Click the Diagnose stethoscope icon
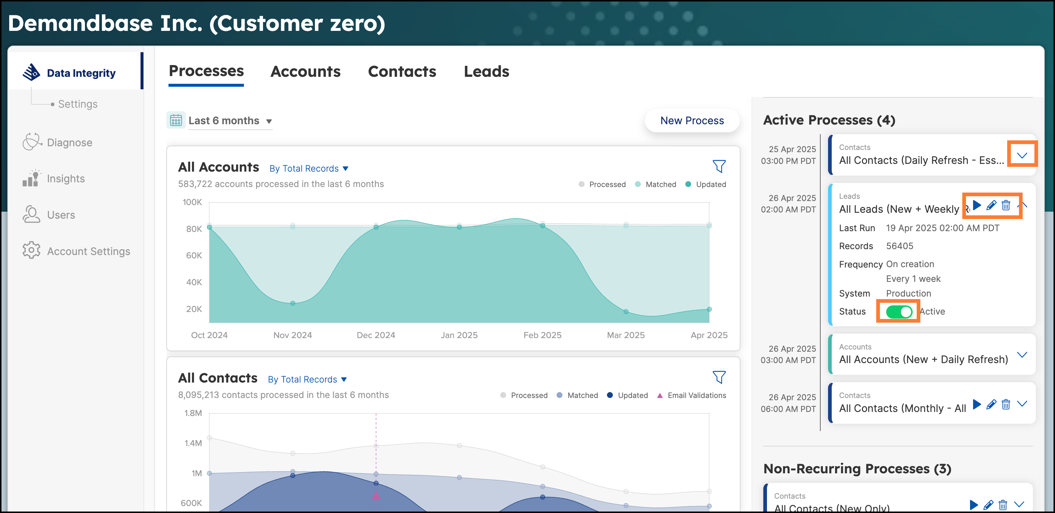 click(x=32, y=142)
